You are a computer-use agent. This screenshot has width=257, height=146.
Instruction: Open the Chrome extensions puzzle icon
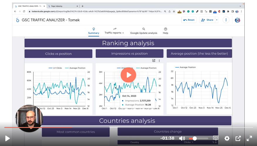228,11
